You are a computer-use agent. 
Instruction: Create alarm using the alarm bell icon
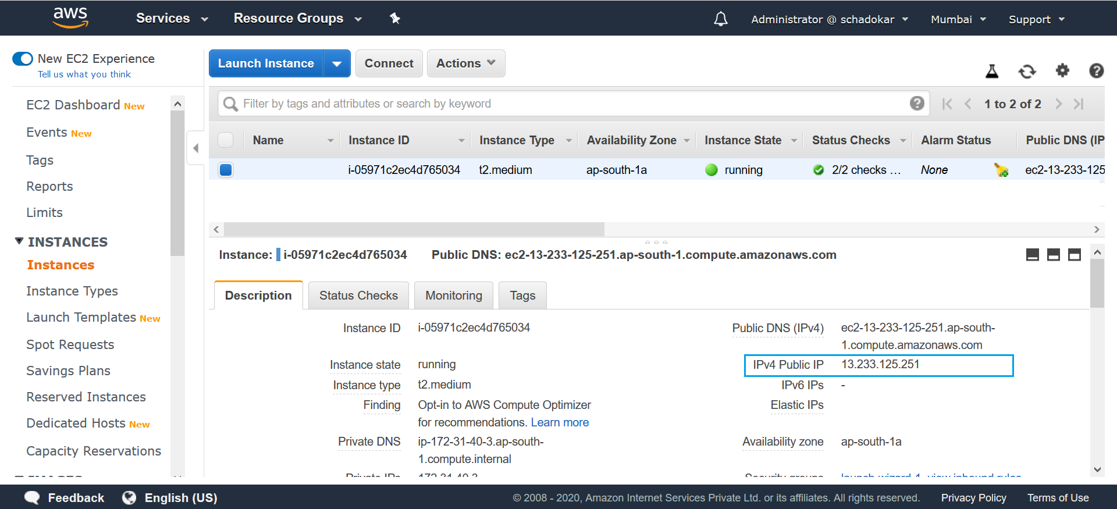click(1001, 170)
